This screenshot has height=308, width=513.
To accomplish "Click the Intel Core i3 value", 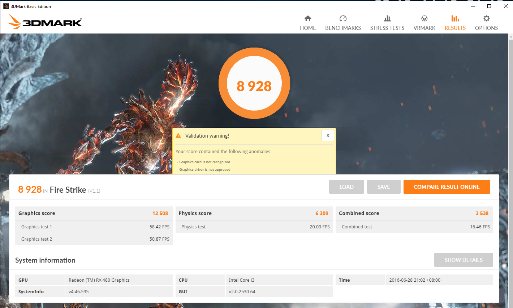I will pyautogui.click(x=242, y=280).
